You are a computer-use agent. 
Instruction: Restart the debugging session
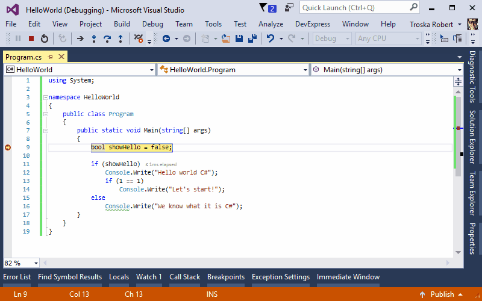click(x=44, y=39)
